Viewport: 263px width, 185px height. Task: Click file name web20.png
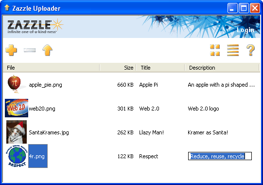[x=42, y=109]
